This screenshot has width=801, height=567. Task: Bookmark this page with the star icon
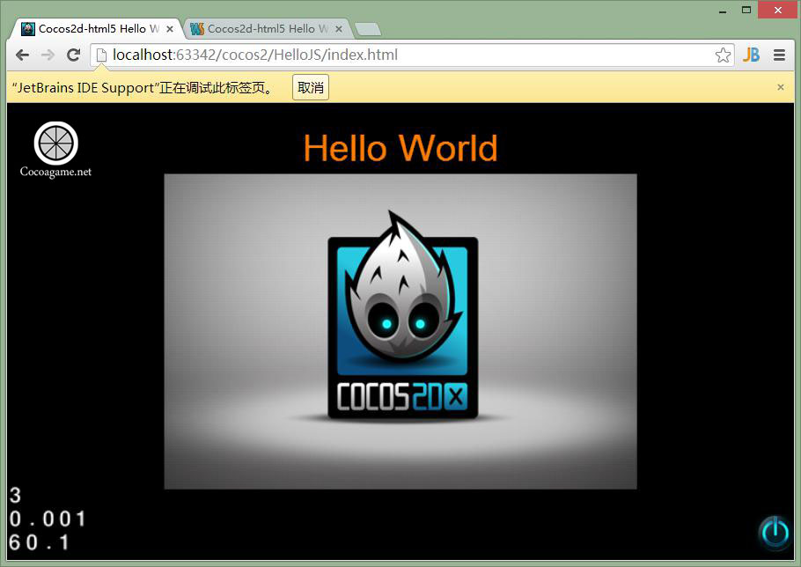723,55
